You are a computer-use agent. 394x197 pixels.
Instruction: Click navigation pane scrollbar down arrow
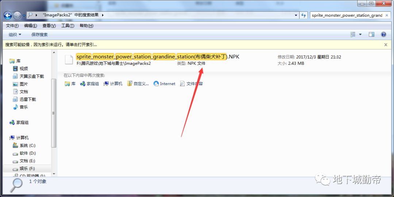(54, 174)
